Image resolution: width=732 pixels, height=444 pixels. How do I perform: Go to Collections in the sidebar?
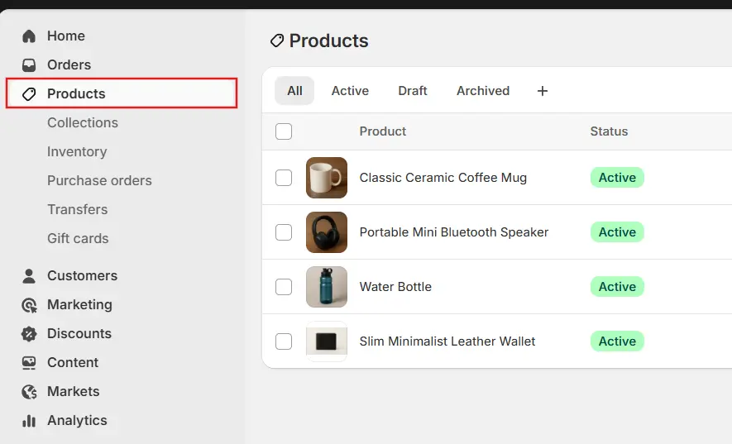click(x=83, y=123)
